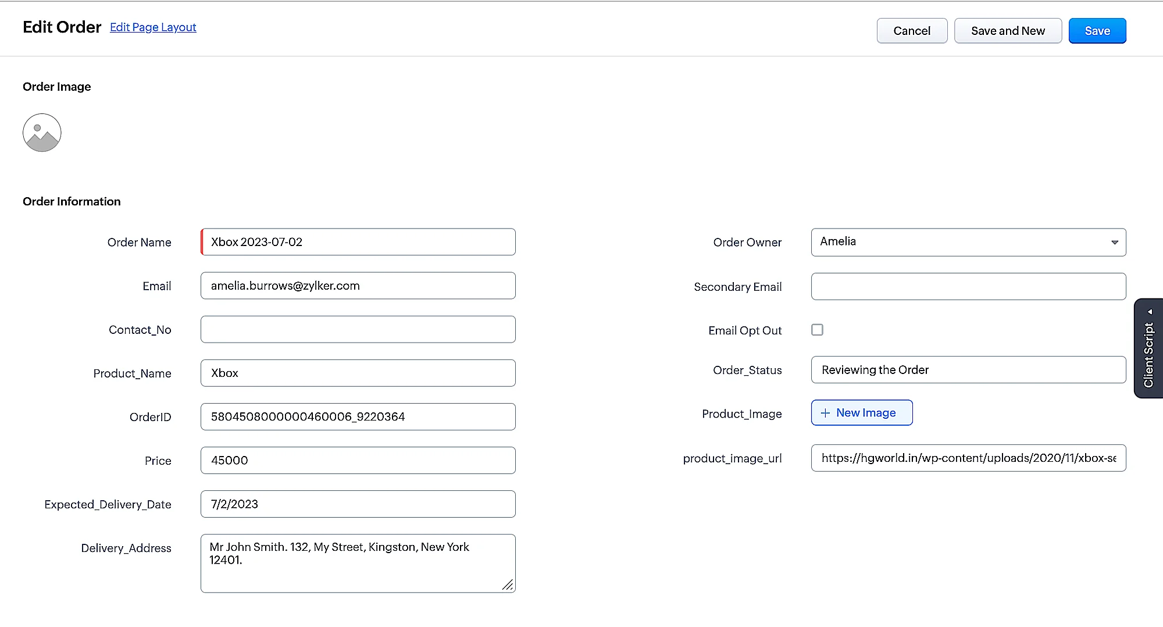Click the product_image_url field
This screenshot has height=627, width=1163.
pos(968,458)
